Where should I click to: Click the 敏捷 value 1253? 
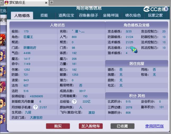[75, 75]
